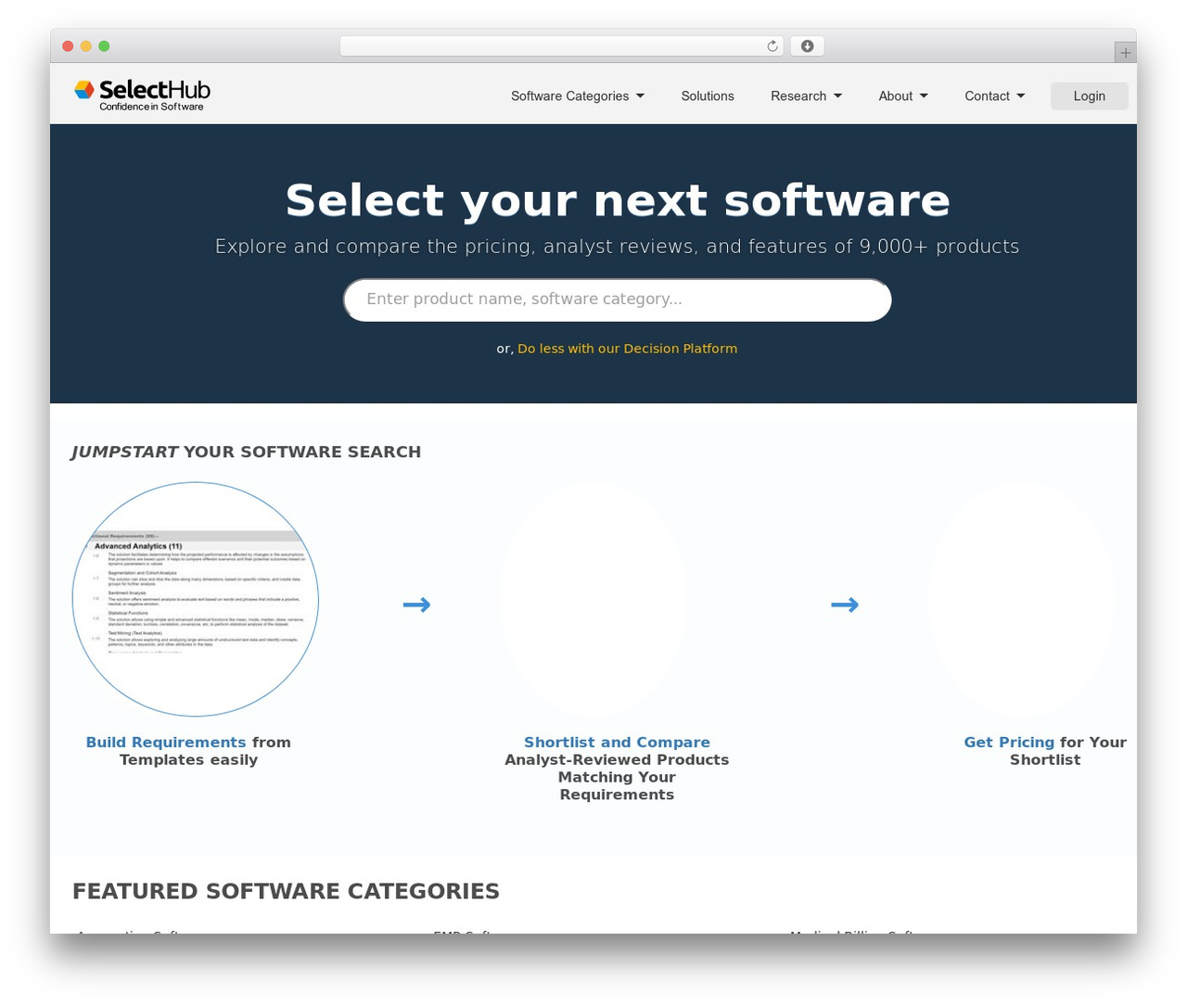Open the Contact dropdown menu
1187x1005 pixels.
(x=995, y=95)
